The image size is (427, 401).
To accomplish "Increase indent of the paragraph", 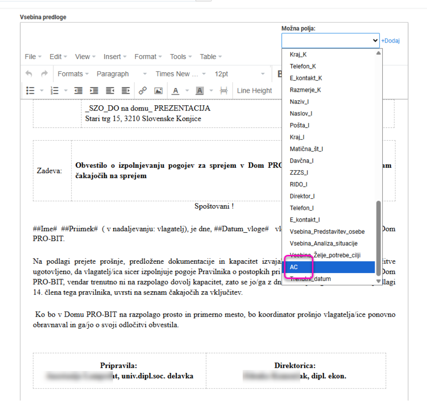I will 94,91.
